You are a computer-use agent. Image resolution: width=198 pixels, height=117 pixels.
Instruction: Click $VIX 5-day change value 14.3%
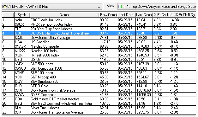183,20
